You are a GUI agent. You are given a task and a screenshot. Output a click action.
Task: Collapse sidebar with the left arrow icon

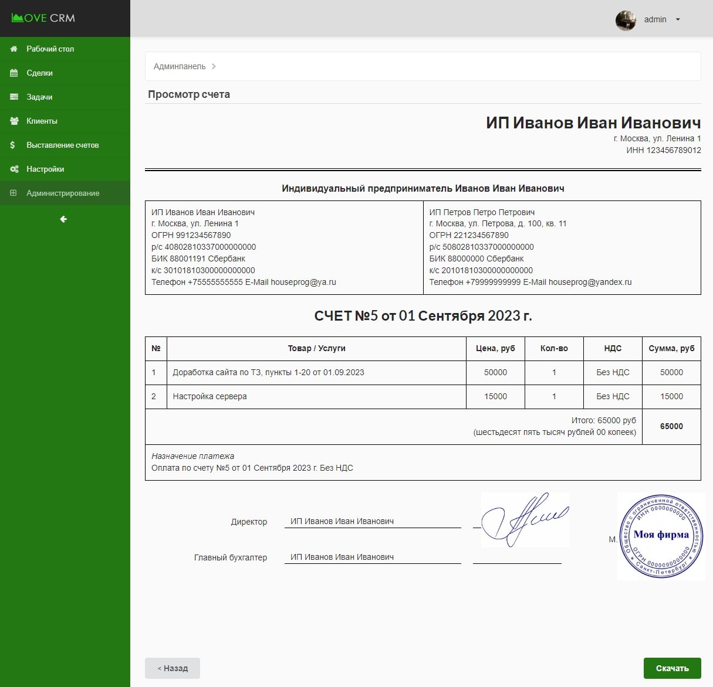(x=63, y=219)
